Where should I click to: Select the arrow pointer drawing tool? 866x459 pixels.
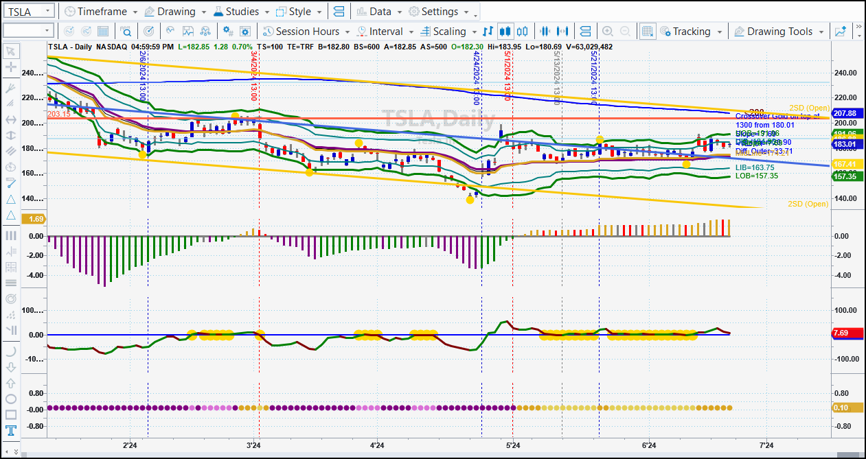pos(11,51)
